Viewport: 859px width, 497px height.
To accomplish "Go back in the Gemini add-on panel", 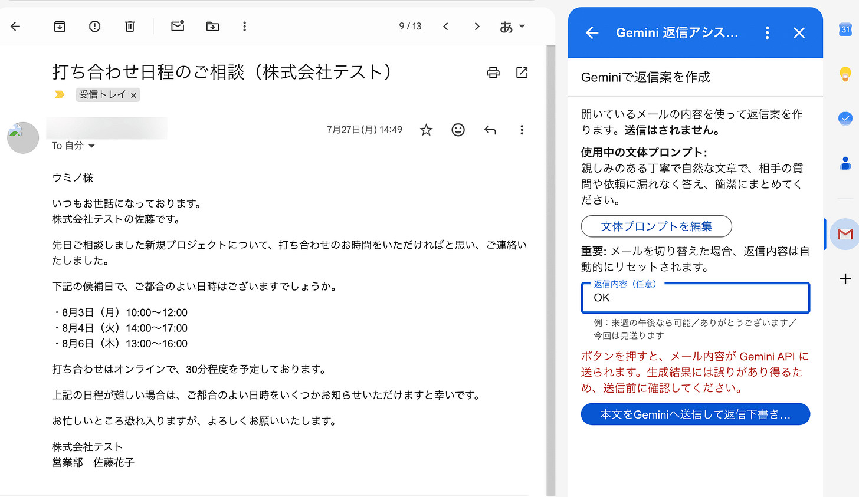I will tap(592, 33).
